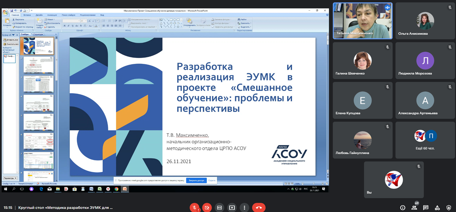Select slide 3 thumbnail in slides panel
The width and height of the screenshot is (456, 212).
(x=39, y=84)
